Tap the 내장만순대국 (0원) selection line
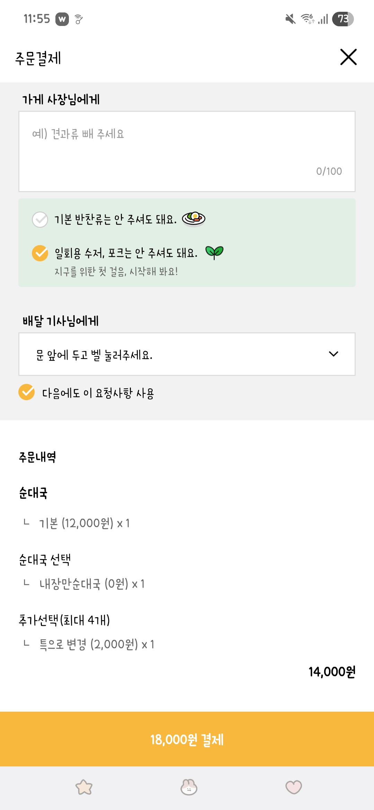 pos(92,584)
